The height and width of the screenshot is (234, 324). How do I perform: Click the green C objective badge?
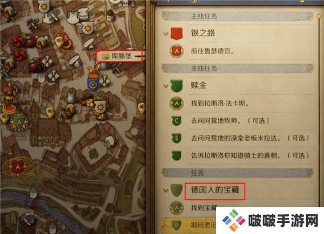pyautogui.click(x=177, y=121)
